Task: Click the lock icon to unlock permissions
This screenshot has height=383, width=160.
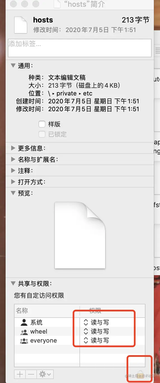Action: pyautogui.click(x=140, y=374)
